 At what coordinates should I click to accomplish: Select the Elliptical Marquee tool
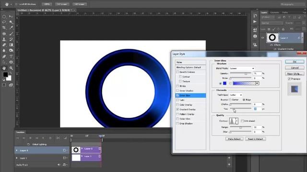click(x=4, y=17)
